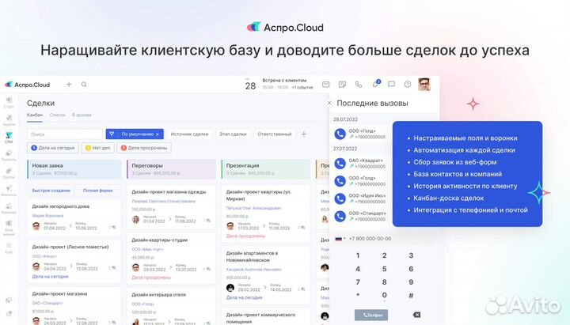The width and height of the screenshot is (570, 325).
Task: Click Аспро.Cloud logo in app header
Action: (x=27, y=85)
